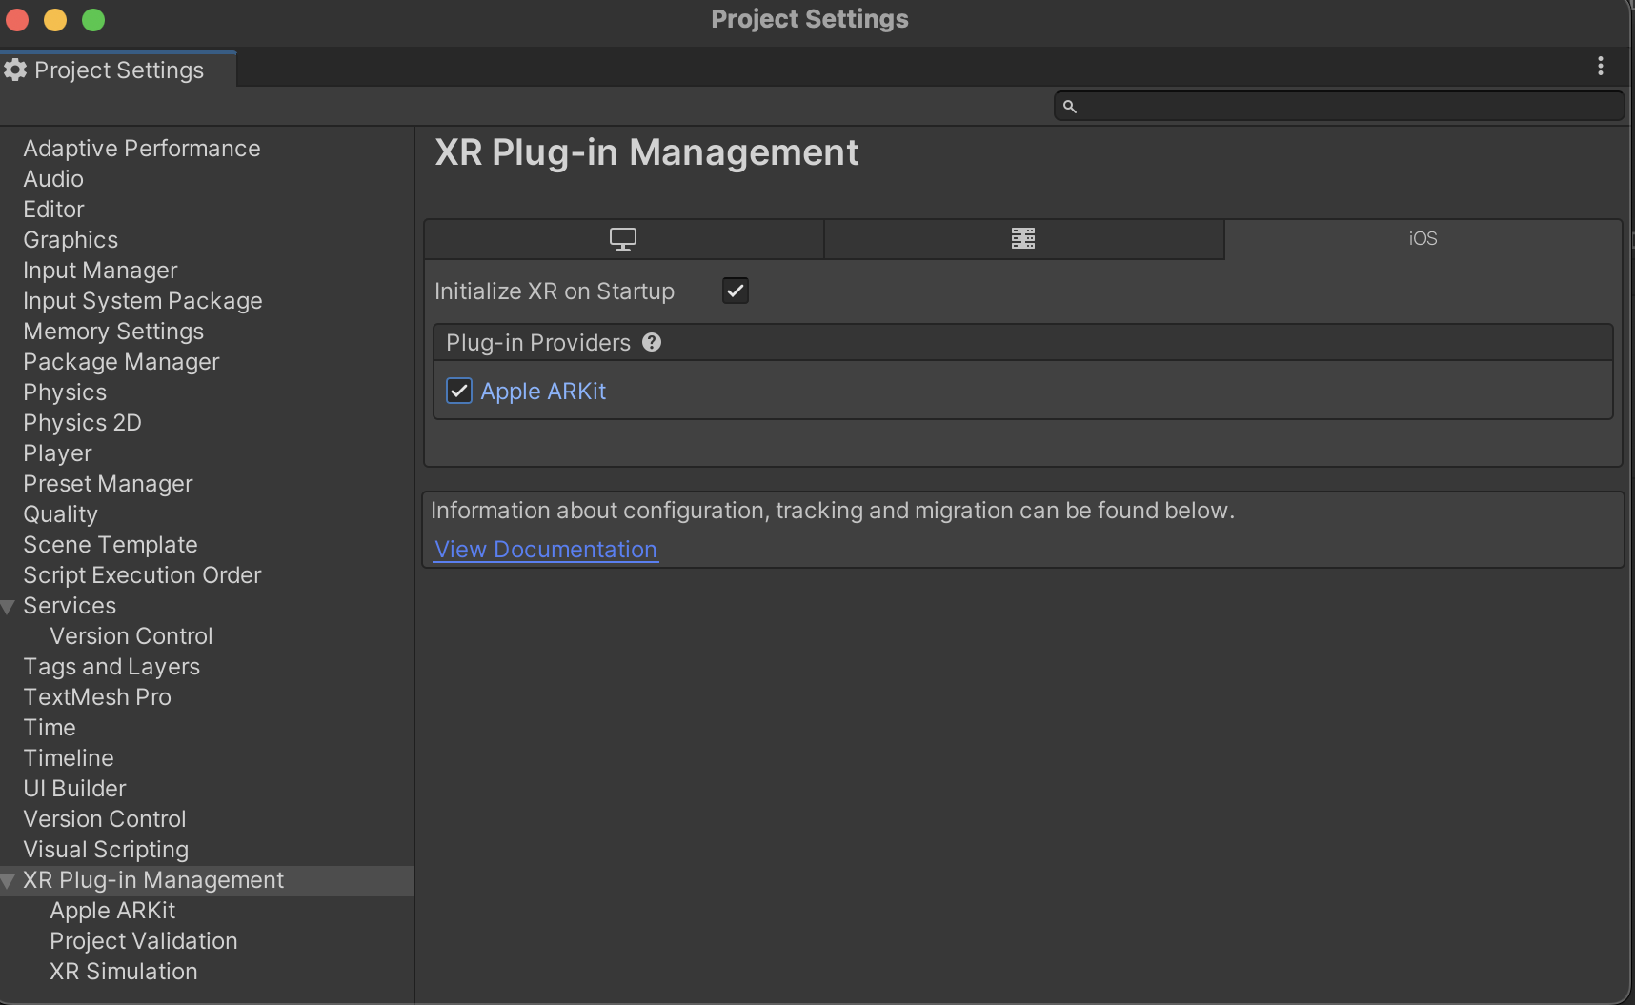
Task: Open Graphics settings
Action: [71, 240]
